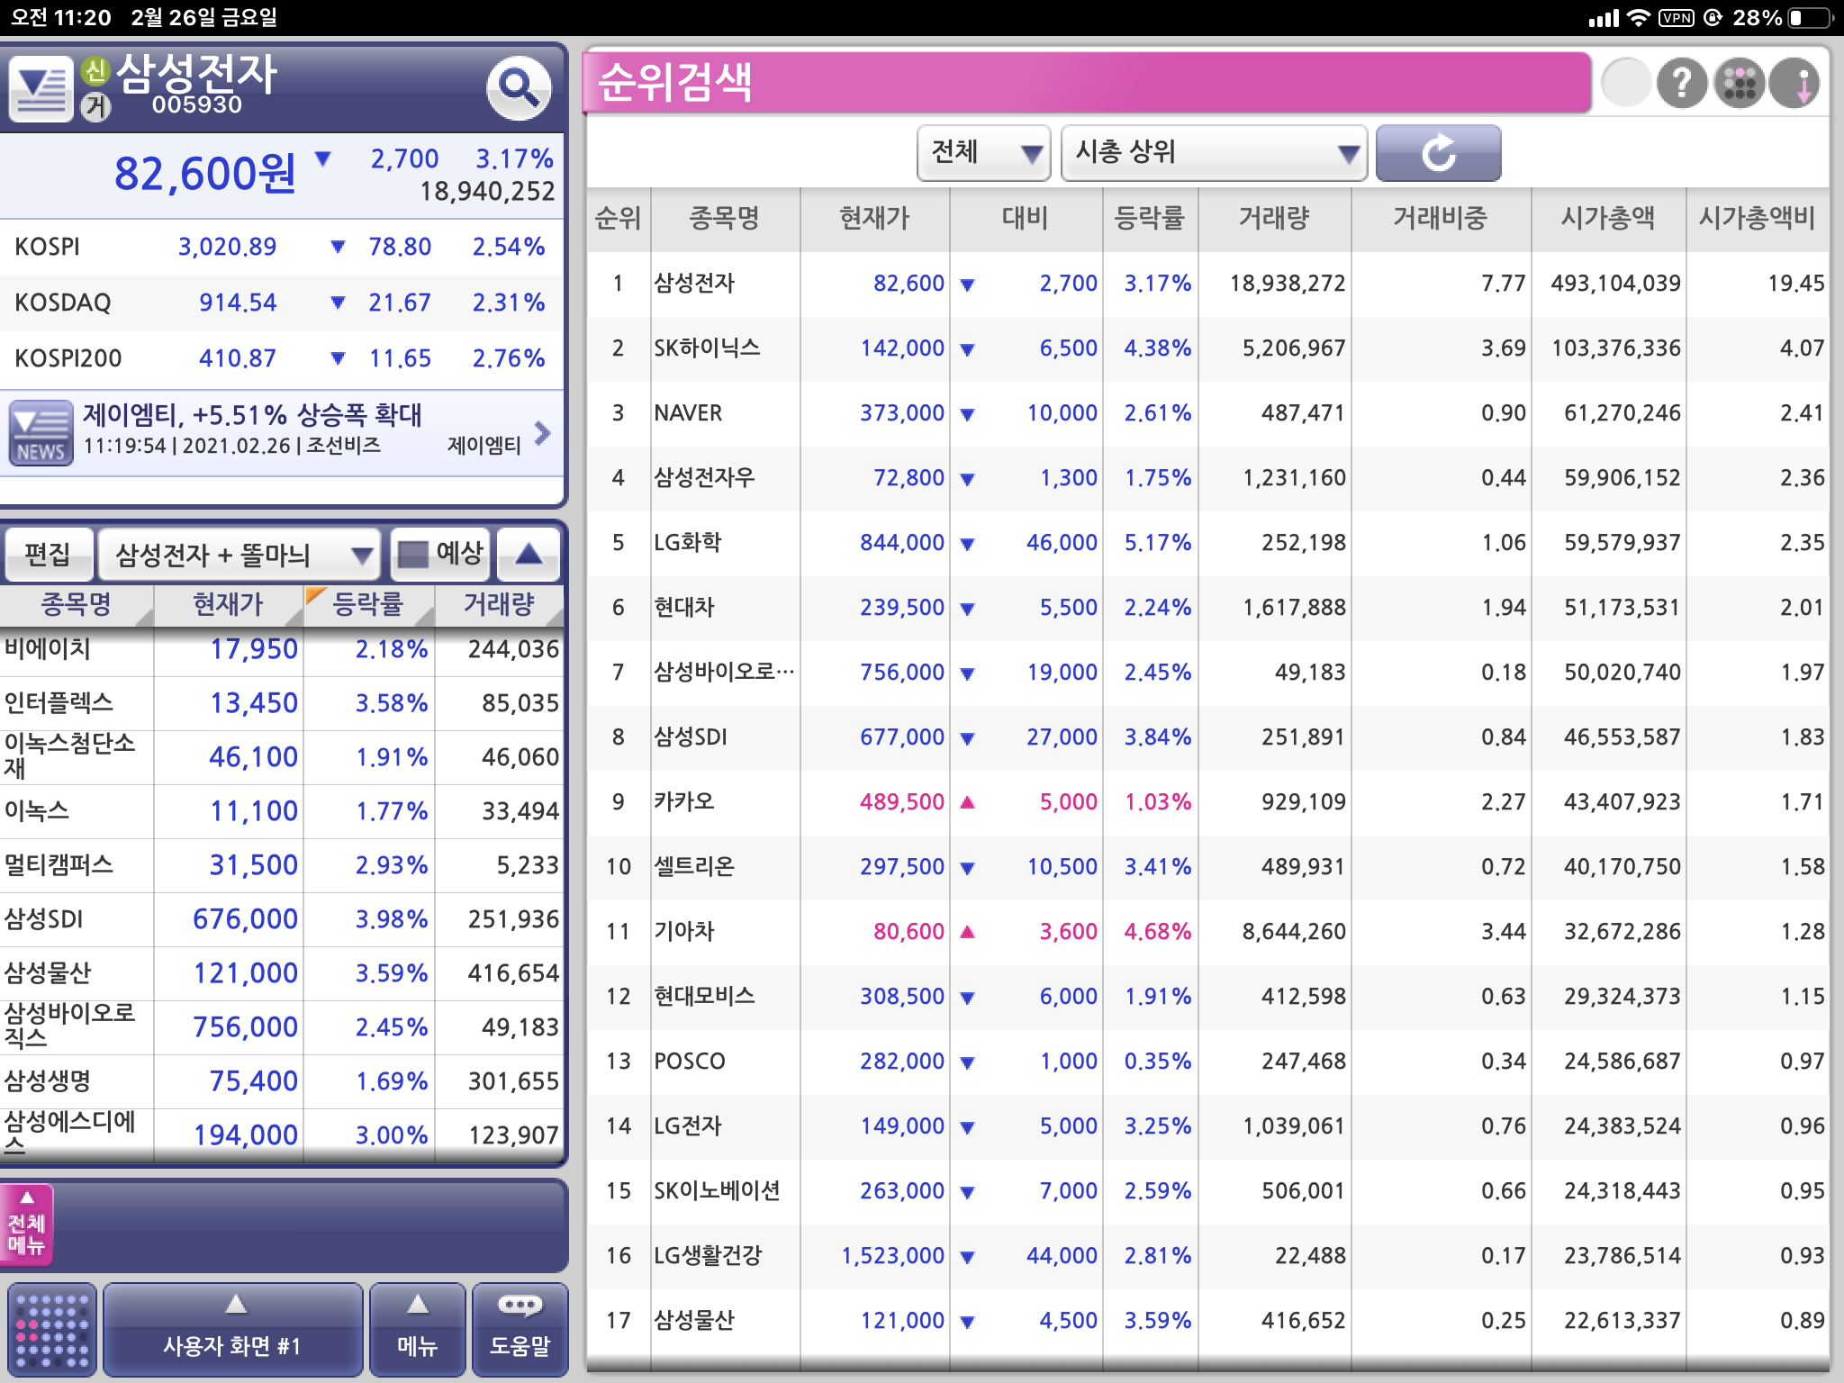Toggle the 예상 checkbox
The width and height of the screenshot is (1844, 1383).
coord(440,554)
